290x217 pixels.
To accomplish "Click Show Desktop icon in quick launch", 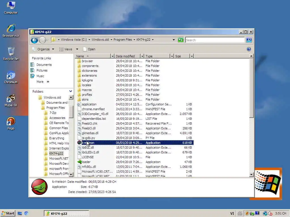I will pyautogui.click(x=20, y=214).
